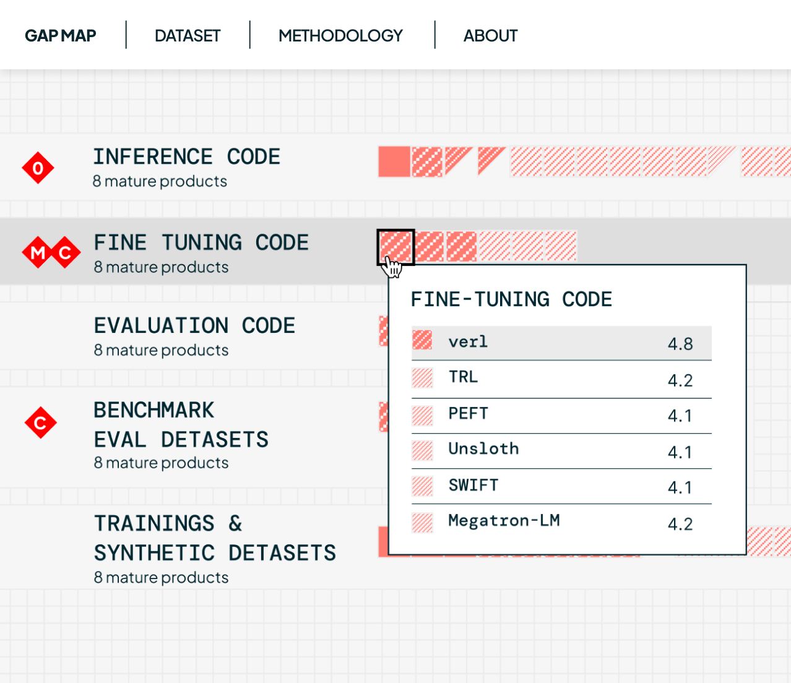Click '8 mature products' under Evaluation Code
The width and height of the screenshot is (791, 683).
[x=161, y=350]
